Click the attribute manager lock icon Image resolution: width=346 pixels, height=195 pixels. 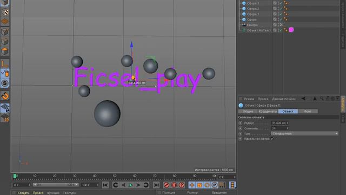tap(328, 99)
